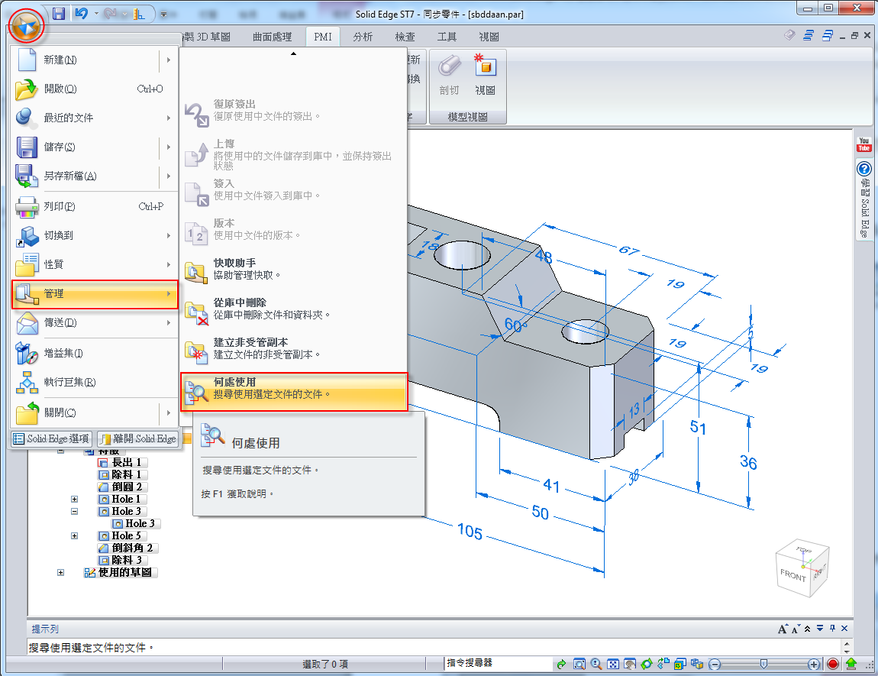Click the view styles cubes icon in status bar
Image resolution: width=878 pixels, height=676 pixels.
[697, 665]
